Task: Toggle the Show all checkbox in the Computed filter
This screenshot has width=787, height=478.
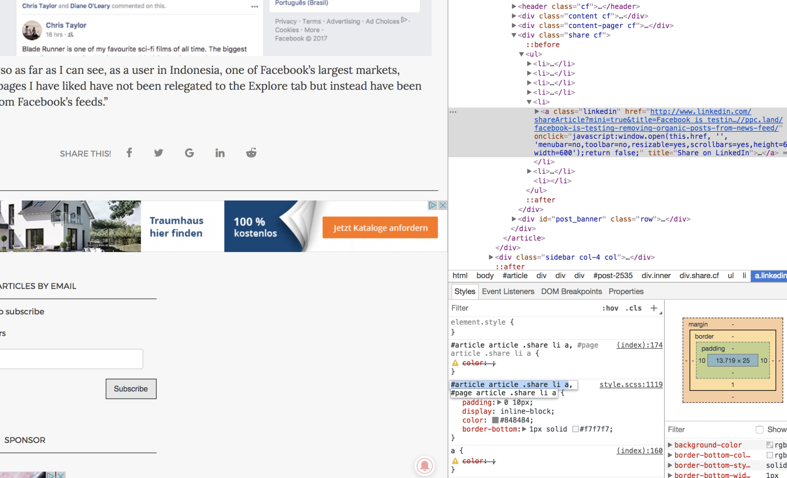Action: [759, 430]
